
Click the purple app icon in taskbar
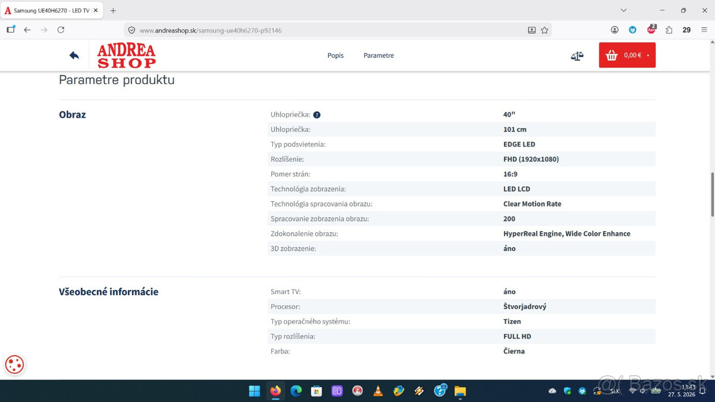point(337,391)
